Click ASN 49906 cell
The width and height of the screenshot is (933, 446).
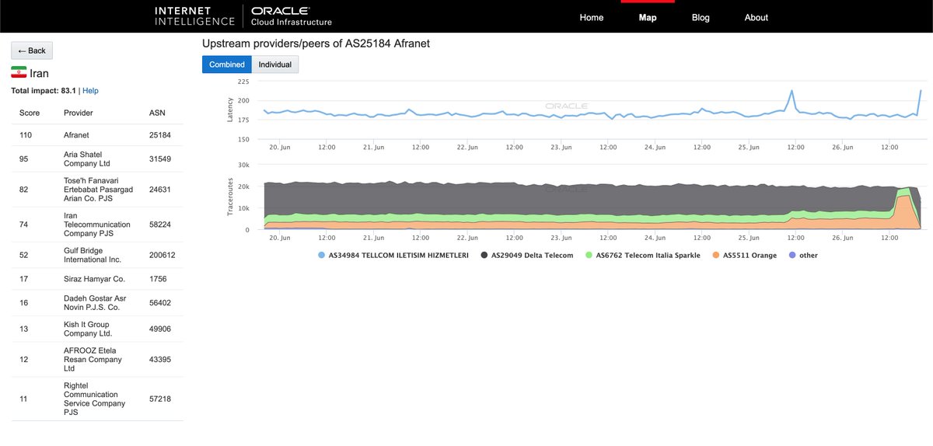click(159, 329)
